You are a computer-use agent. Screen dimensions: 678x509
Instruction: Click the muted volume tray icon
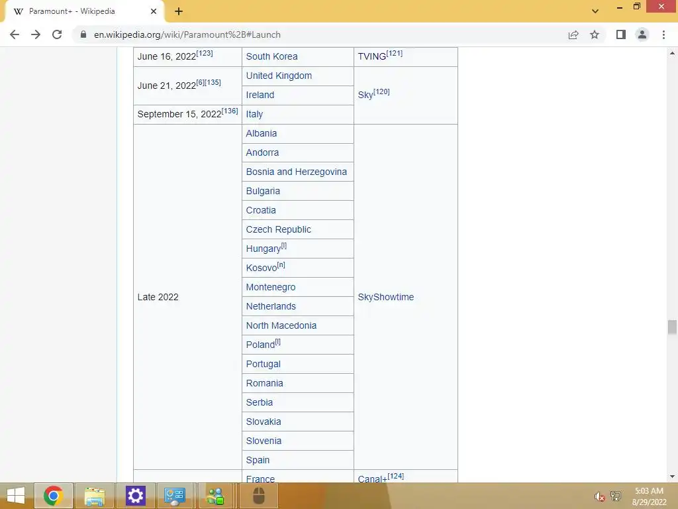tap(599, 496)
